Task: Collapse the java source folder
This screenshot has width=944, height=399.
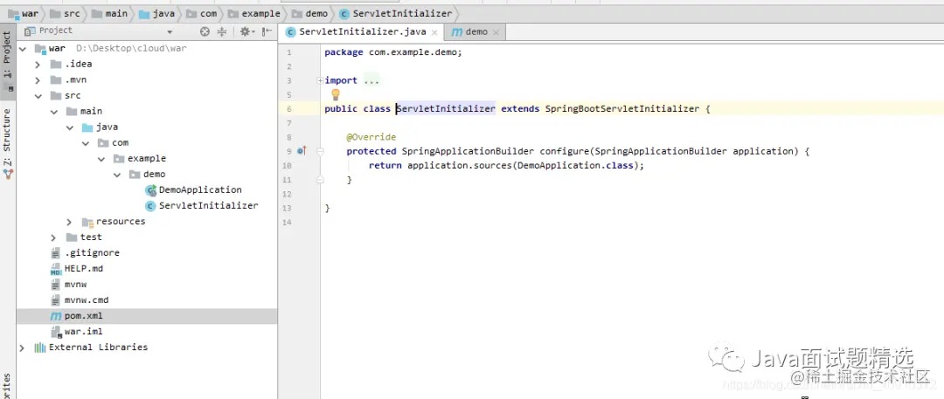Action: pyautogui.click(x=69, y=127)
